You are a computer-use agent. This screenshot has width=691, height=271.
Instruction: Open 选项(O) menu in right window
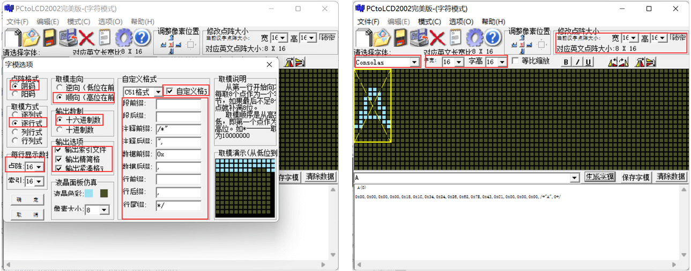pyautogui.click(x=461, y=21)
